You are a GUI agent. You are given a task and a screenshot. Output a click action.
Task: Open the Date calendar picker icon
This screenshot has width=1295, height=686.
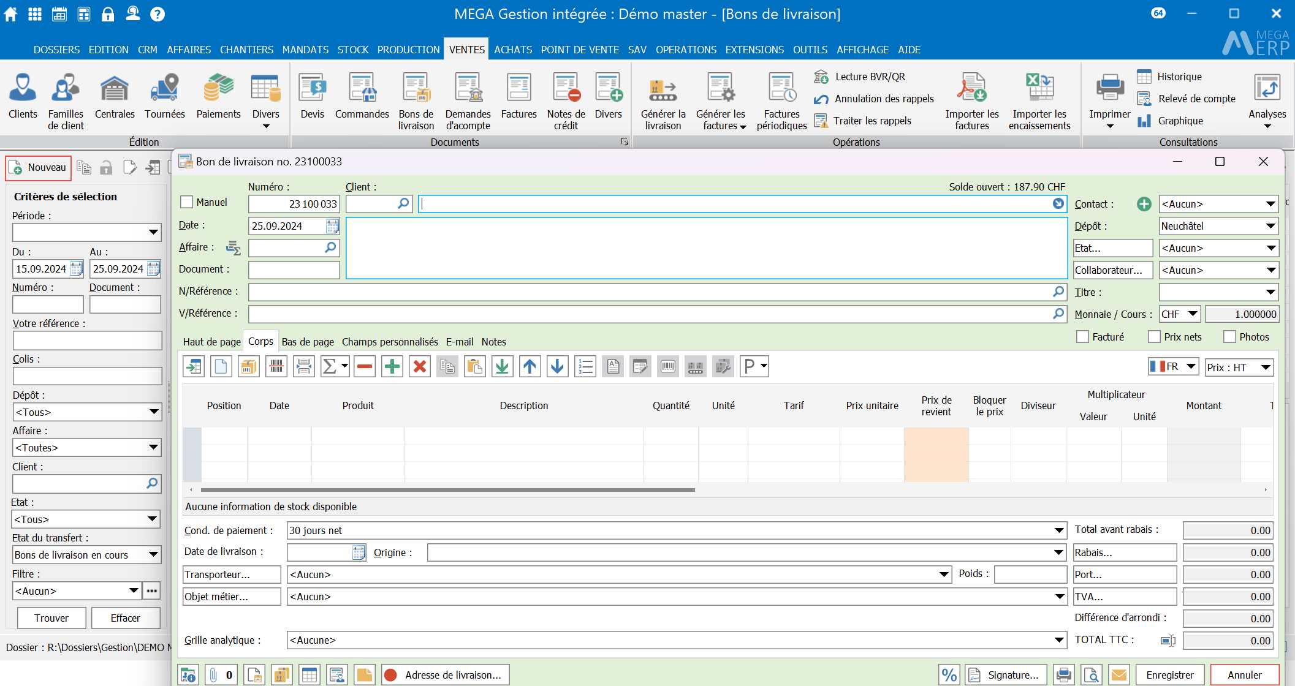click(x=332, y=226)
